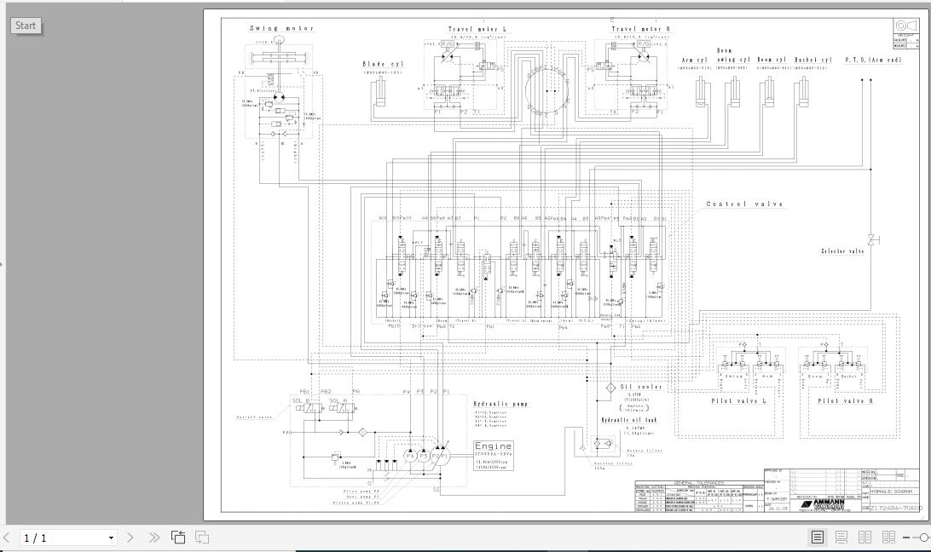Click the 'Pilot valve R' label
The height and width of the screenshot is (552, 931).
click(x=846, y=401)
